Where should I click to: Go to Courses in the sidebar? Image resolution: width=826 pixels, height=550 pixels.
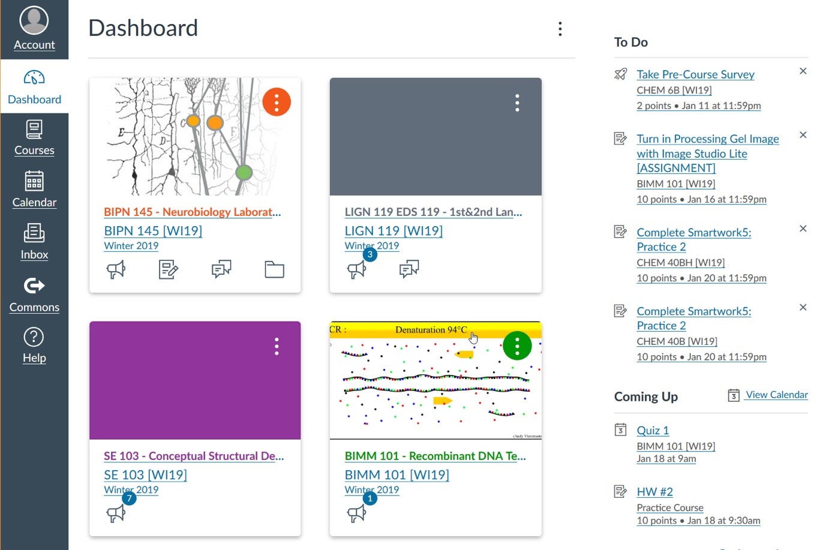click(34, 139)
